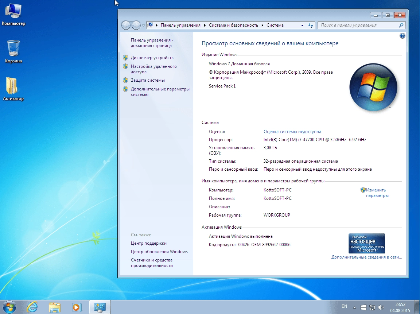Open Защита системы link
Viewport: 420px width, 314px height.
pyautogui.click(x=148, y=80)
